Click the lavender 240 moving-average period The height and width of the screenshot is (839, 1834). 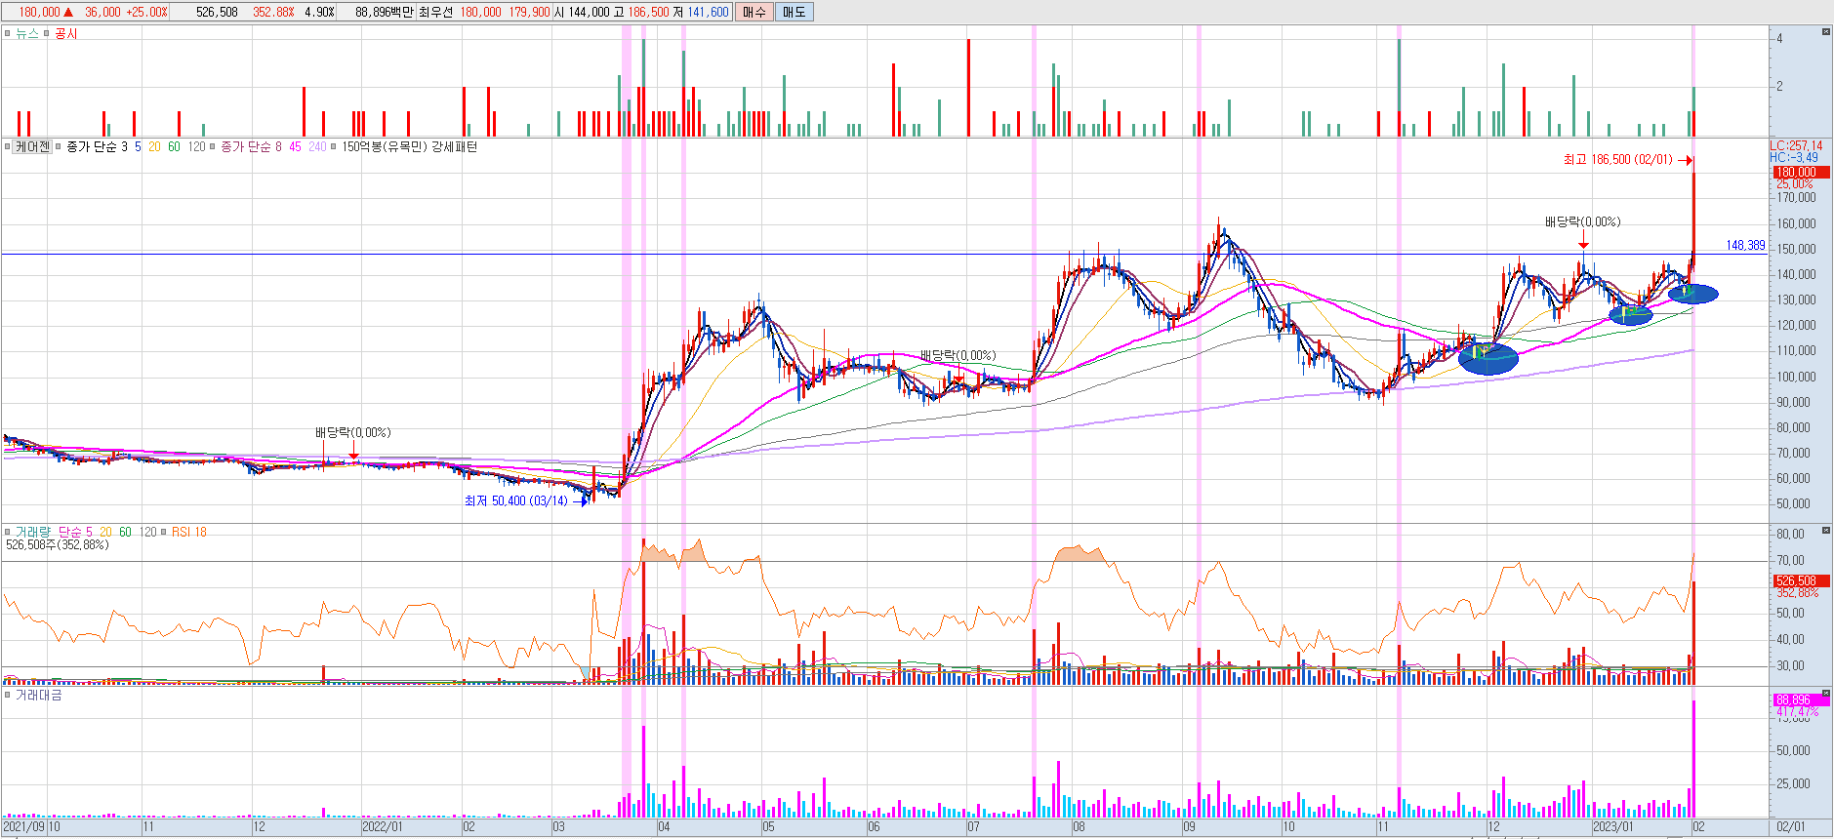point(317,146)
